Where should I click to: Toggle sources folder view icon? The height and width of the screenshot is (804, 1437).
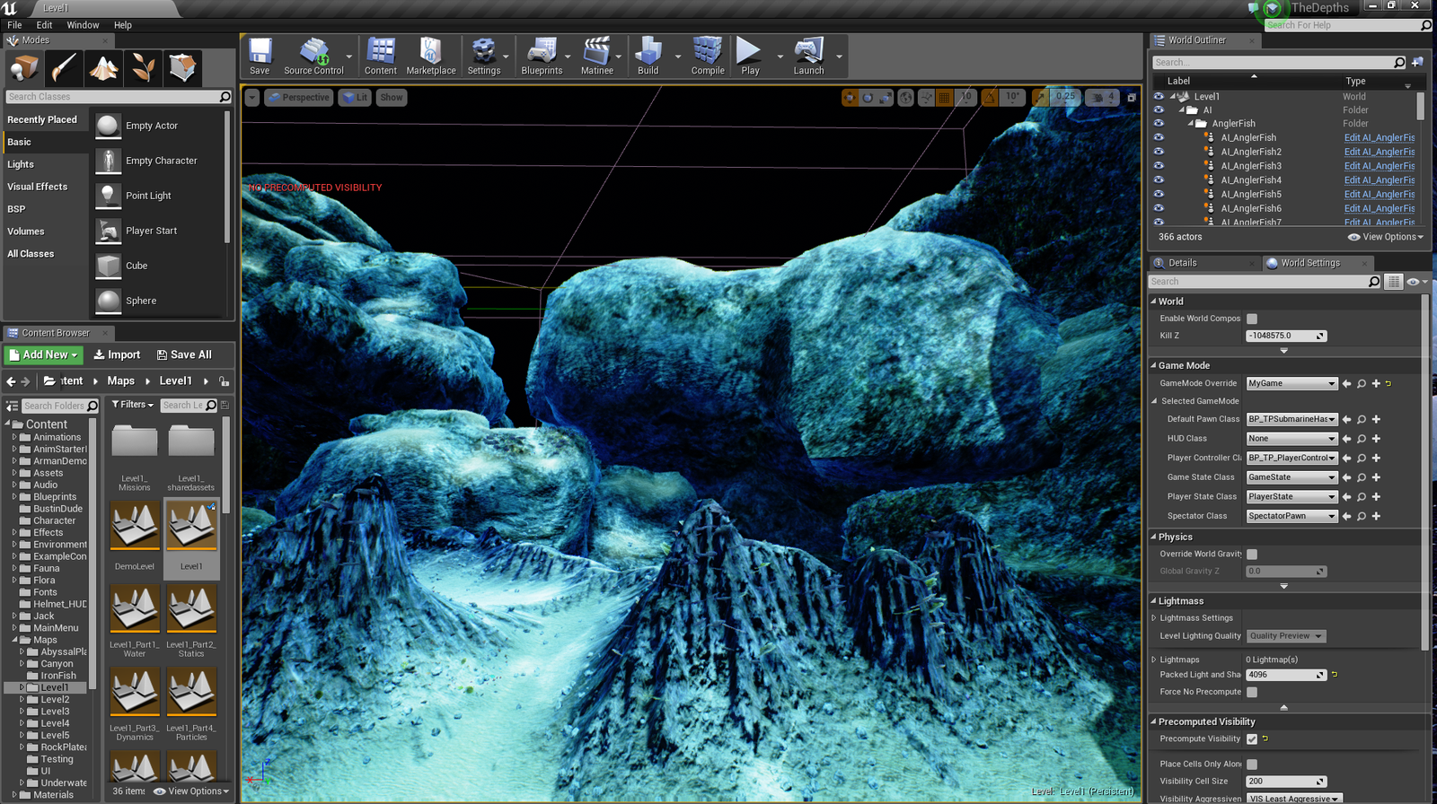coord(12,406)
